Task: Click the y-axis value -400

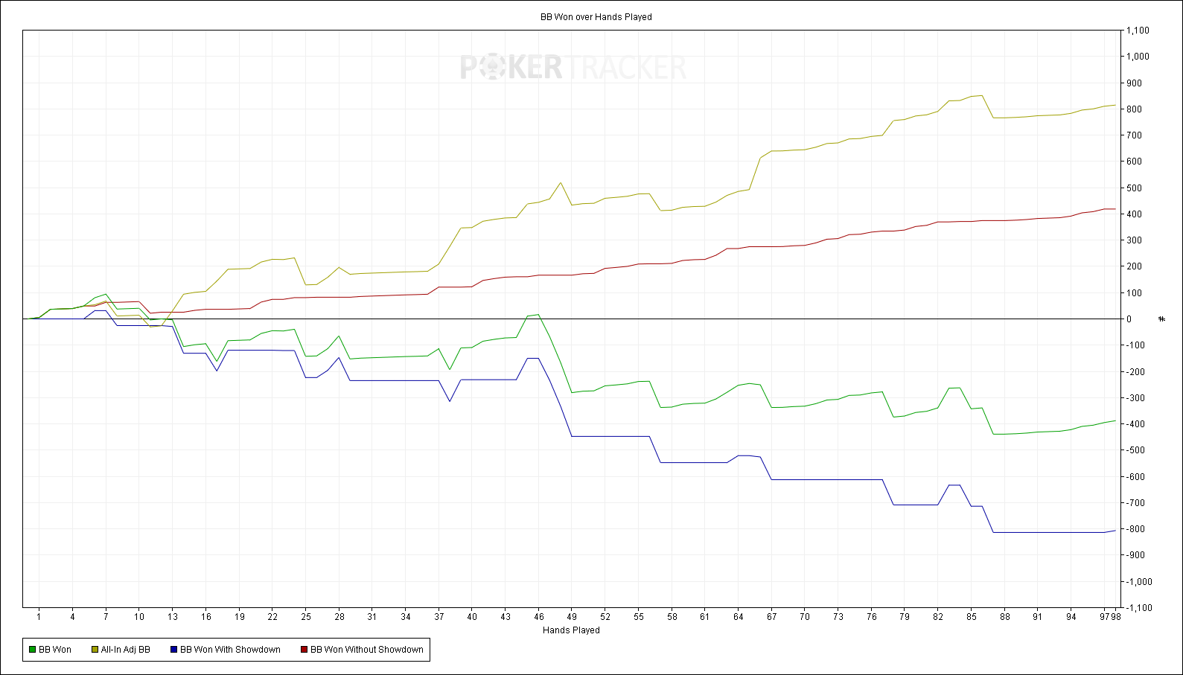Action: 1135,424
